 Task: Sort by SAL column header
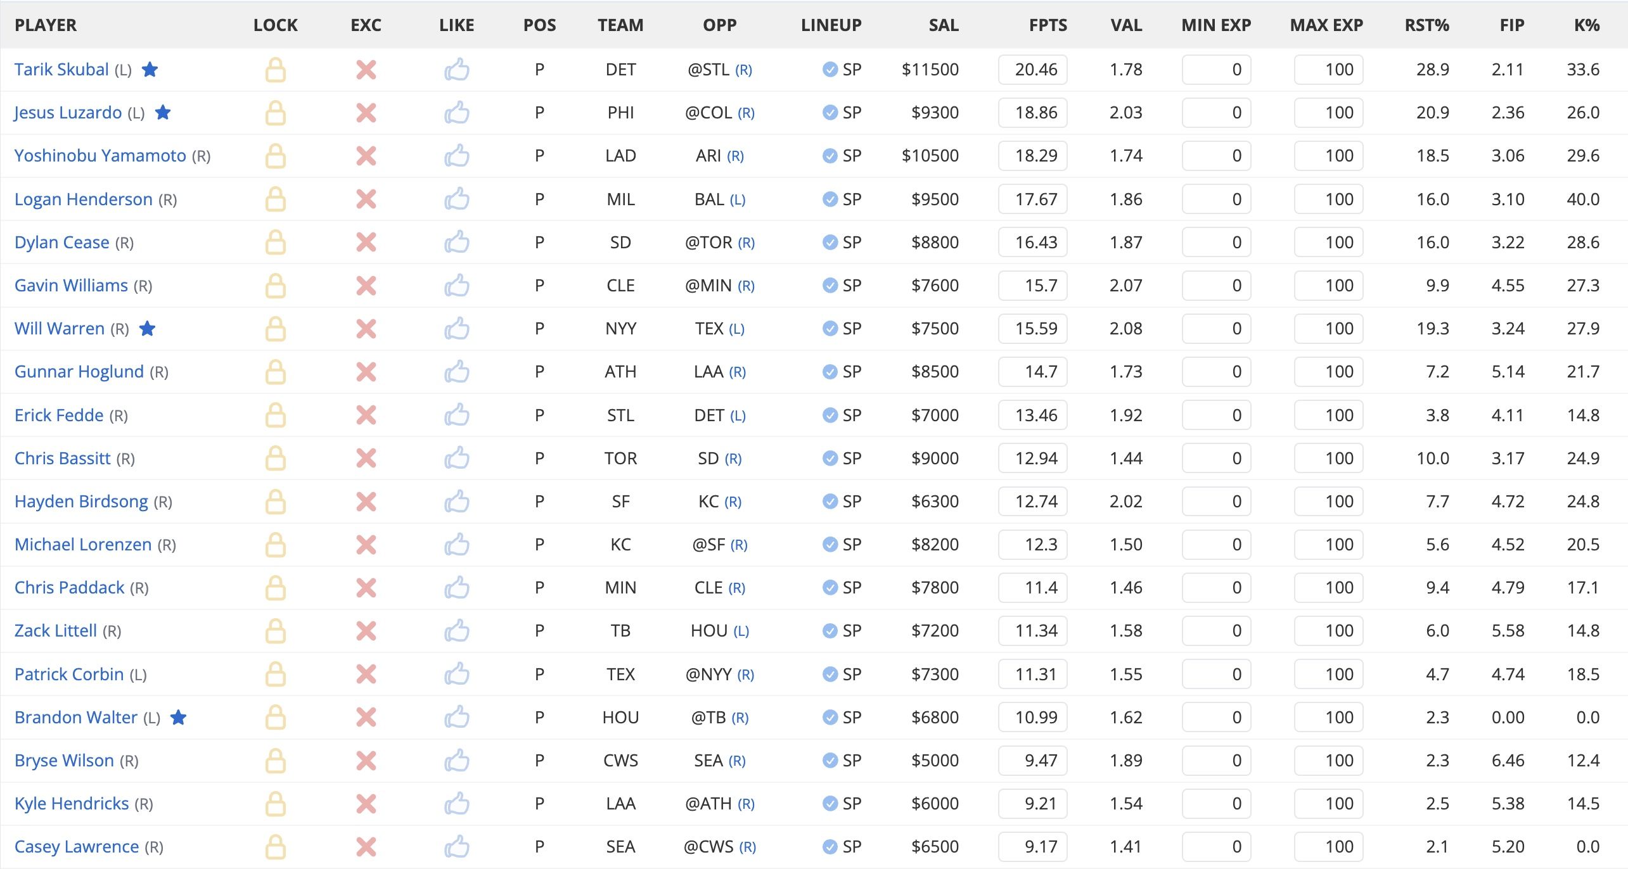pyautogui.click(x=944, y=25)
